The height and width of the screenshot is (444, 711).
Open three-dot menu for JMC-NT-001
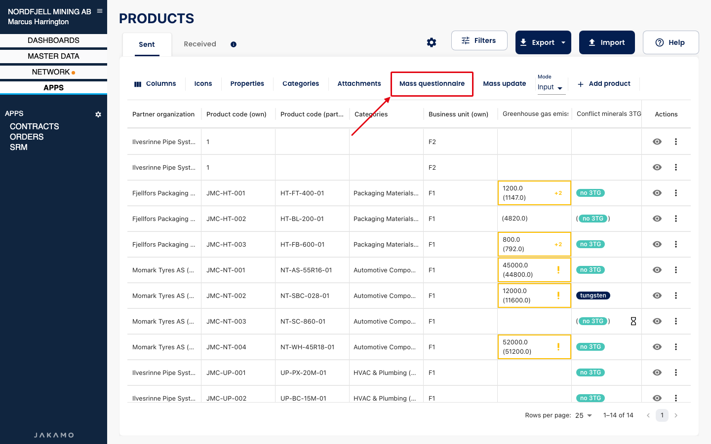click(676, 270)
